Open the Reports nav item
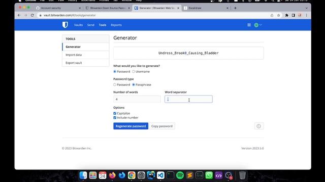Viewport: 325px width, 182px height. click(116, 25)
